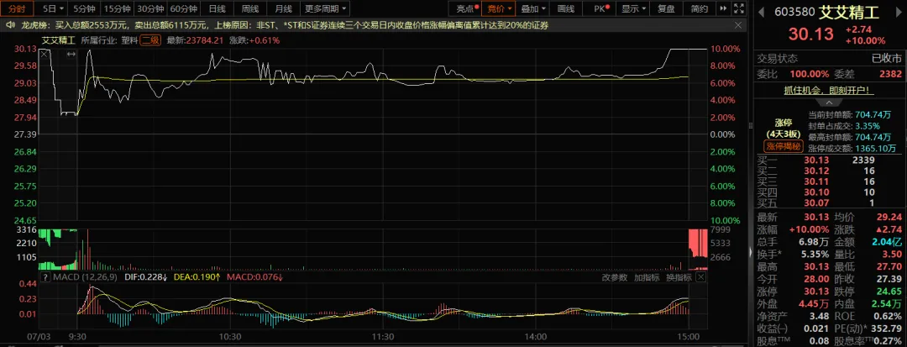This screenshot has height=347, width=907.
Task: Open the 叠加 overlay dropdown
Action: click(532, 8)
